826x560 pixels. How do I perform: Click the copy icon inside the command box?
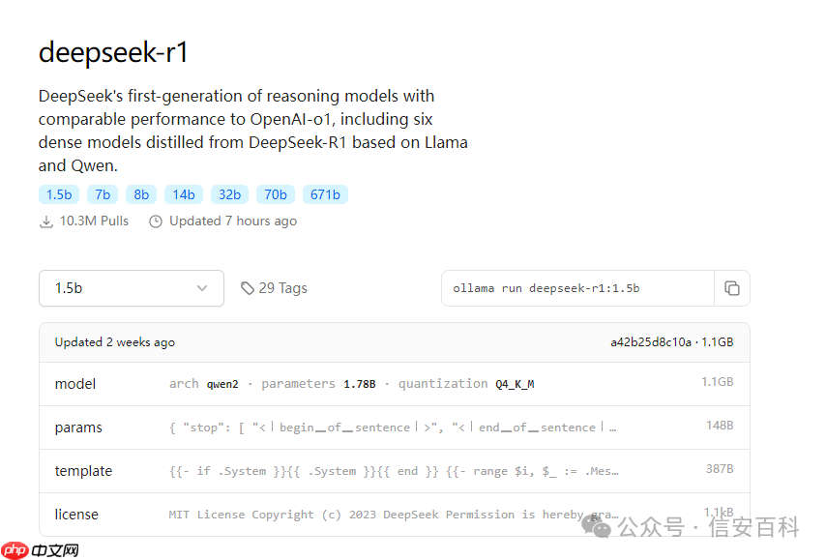click(x=732, y=288)
